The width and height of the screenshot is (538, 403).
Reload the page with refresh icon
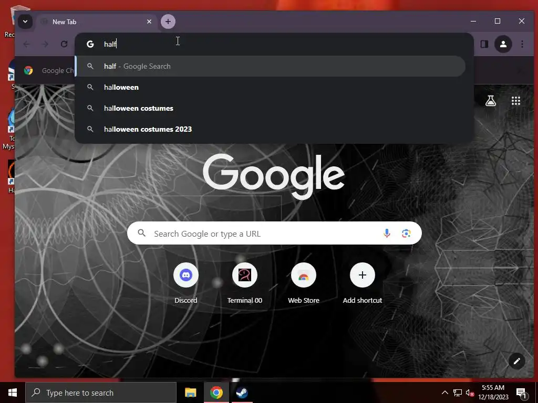64,44
